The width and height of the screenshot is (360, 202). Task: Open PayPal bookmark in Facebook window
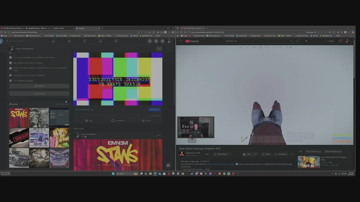pyautogui.click(x=157, y=36)
